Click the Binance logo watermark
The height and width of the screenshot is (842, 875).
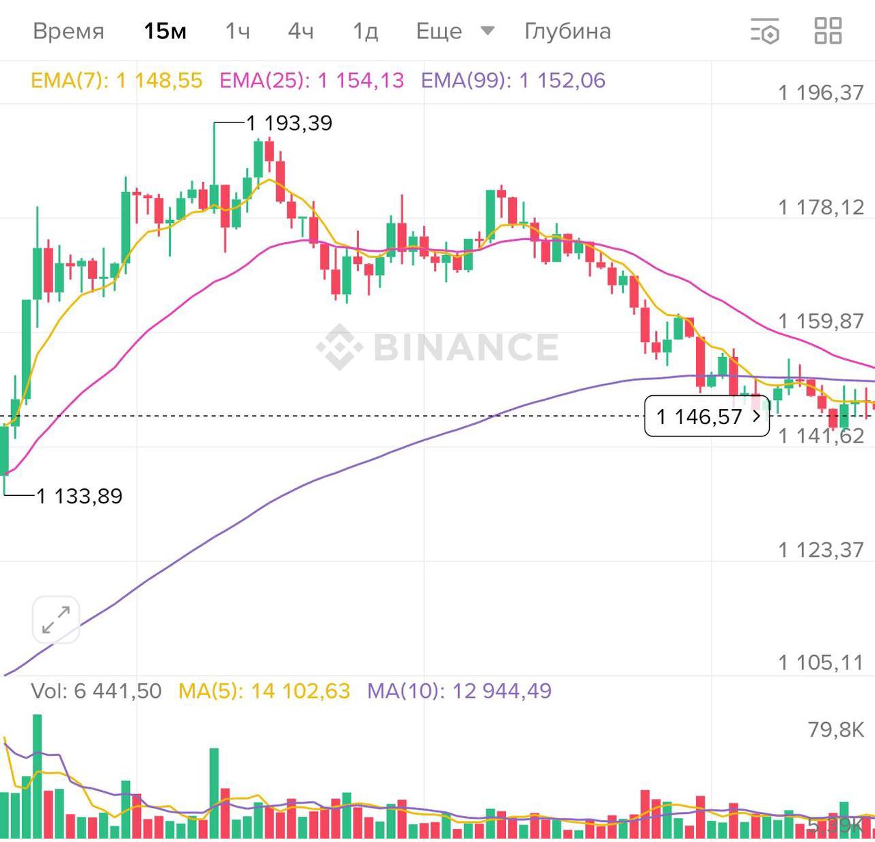(x=437, y=347)
